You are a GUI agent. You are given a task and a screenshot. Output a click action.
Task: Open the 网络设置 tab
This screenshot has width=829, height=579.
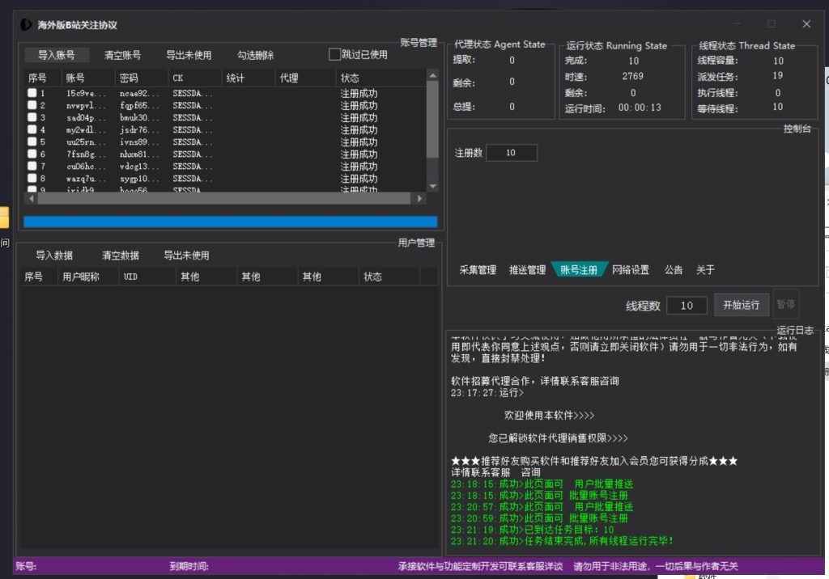pyautogui.click(x=631, y=270)
